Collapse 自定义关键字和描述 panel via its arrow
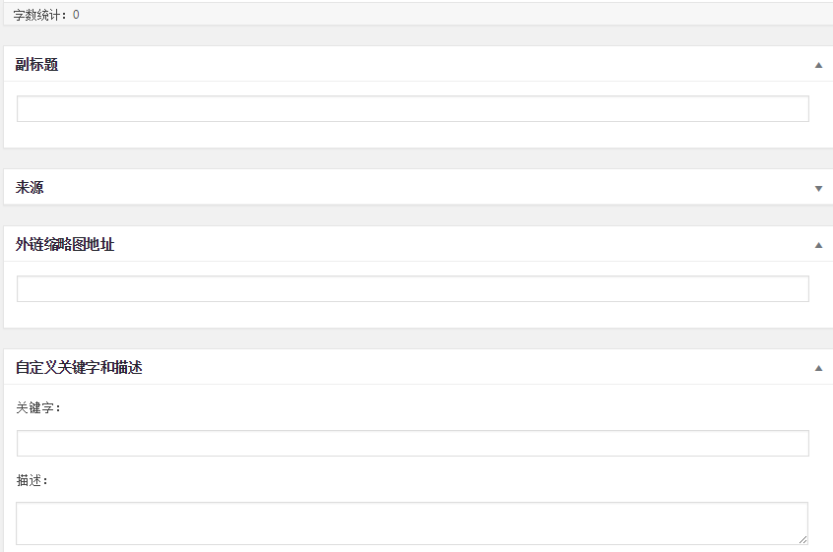 point(818,368)
